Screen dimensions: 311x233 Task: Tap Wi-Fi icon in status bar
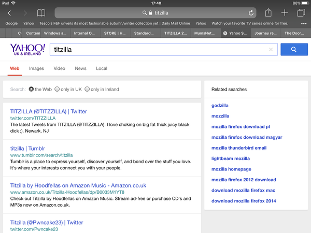13,3
